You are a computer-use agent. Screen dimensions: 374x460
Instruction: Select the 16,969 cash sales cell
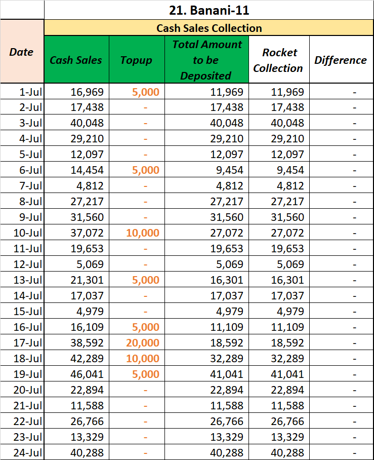tap(76, 92)
